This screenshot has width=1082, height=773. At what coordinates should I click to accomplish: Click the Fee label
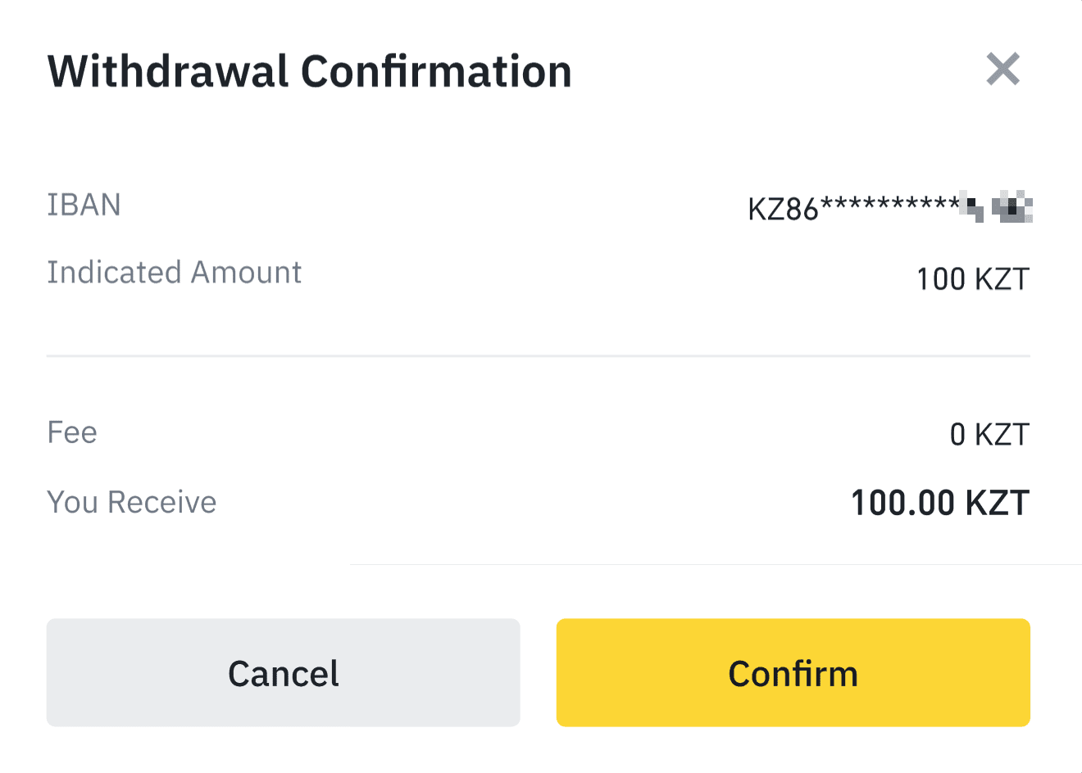point(72,432)
